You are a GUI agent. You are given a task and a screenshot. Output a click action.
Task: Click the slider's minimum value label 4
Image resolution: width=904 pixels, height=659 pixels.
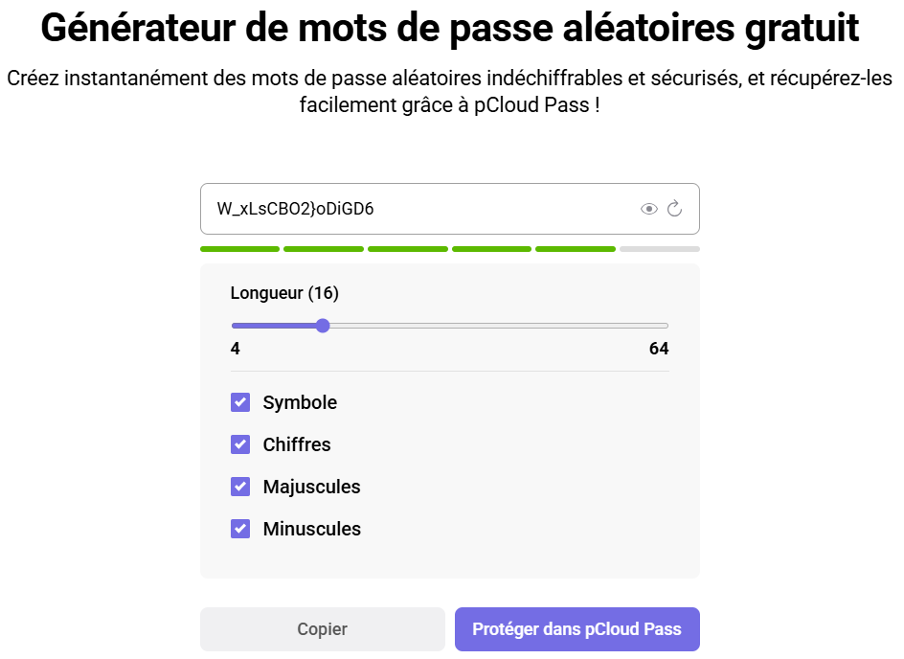pyautogui.click(x=236, y=349)
